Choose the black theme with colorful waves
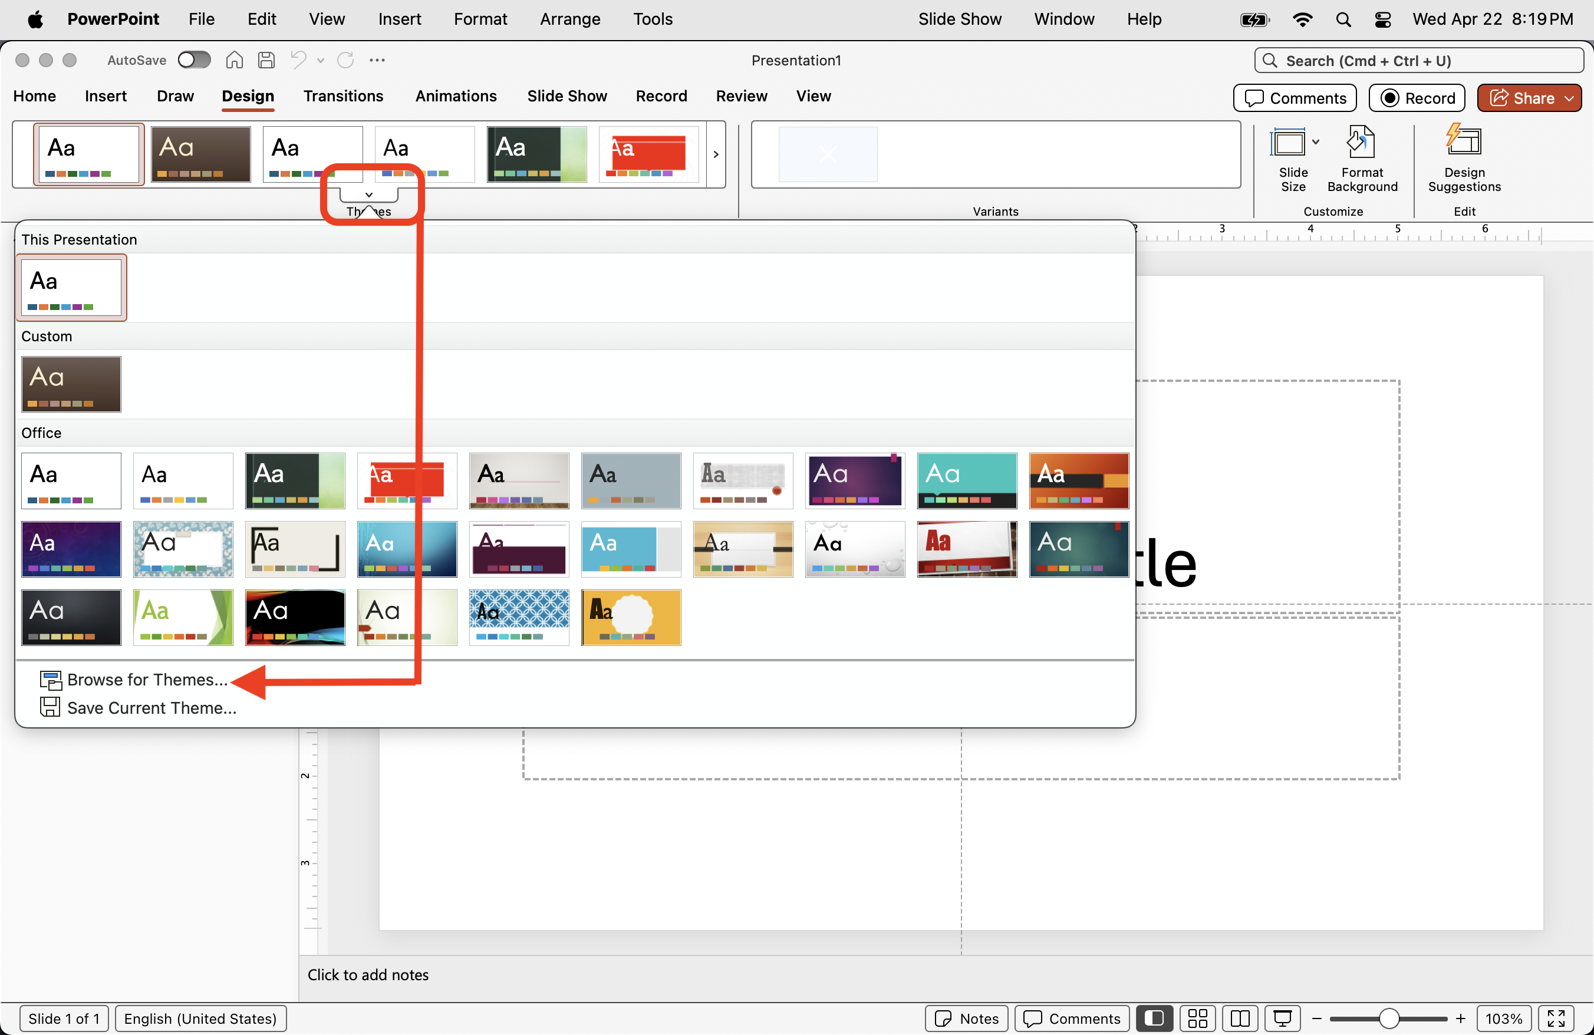This screenshot has height=1035, width=1594. pos(295,617)
